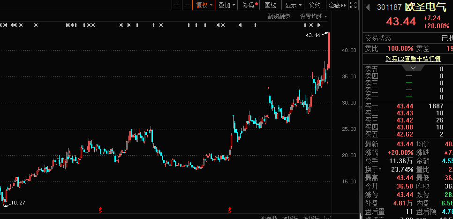Toggle the 简约 simplified view
This screenshot has width=453, height=219.
click(x=315, y=5)
